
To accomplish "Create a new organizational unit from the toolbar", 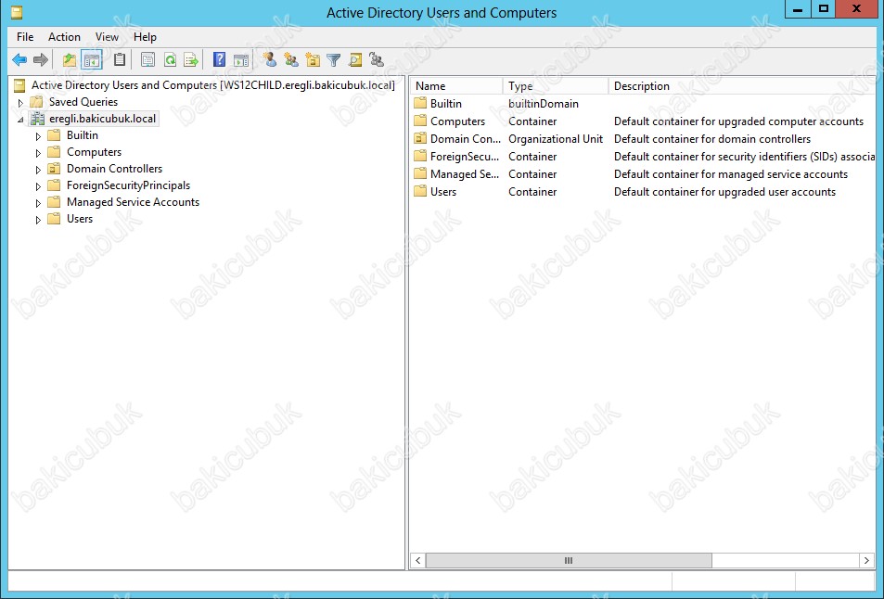I will [x=313, y=59].
